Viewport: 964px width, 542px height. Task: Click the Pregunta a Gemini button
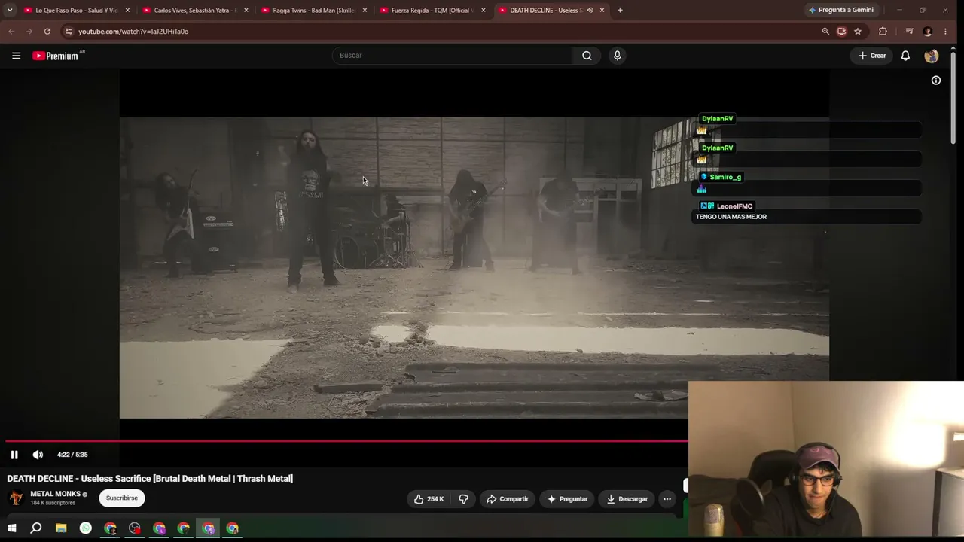[x=840, y=11]
